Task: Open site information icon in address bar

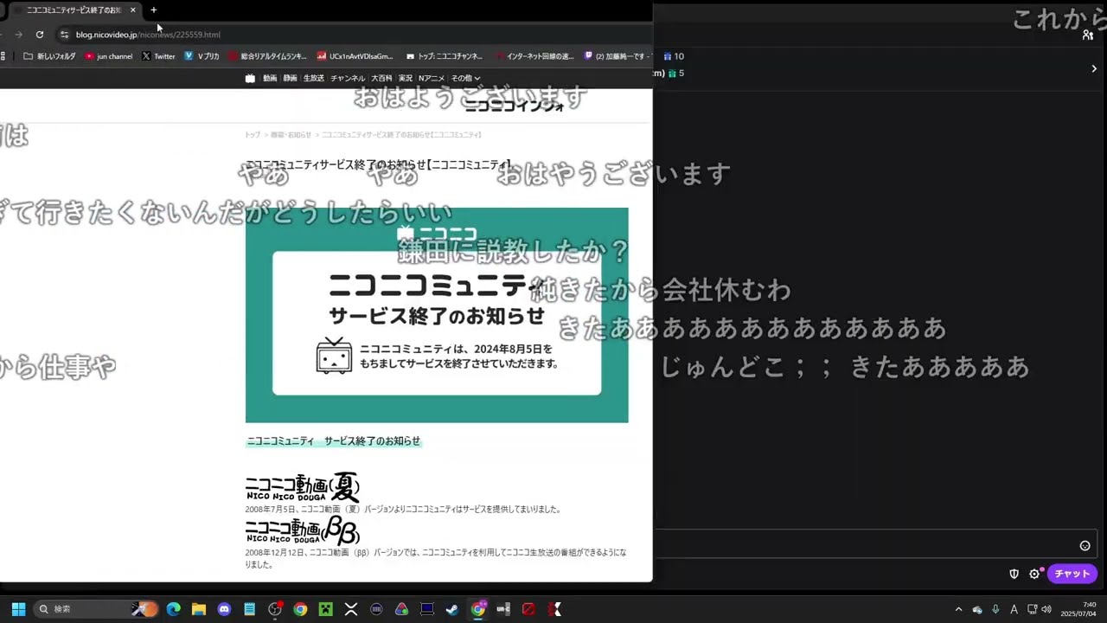Action: click(64, 35)
